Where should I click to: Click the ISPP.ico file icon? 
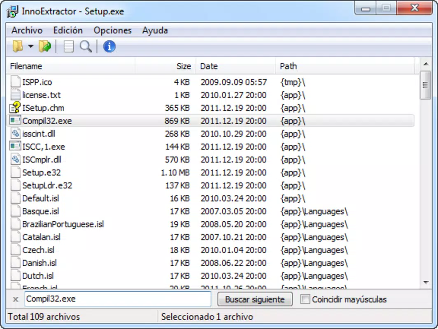15,82
